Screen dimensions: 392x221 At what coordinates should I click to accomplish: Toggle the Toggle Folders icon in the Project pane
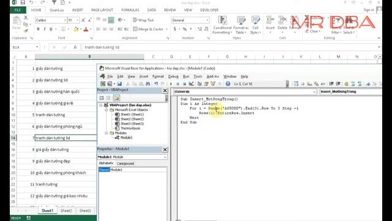116,98
